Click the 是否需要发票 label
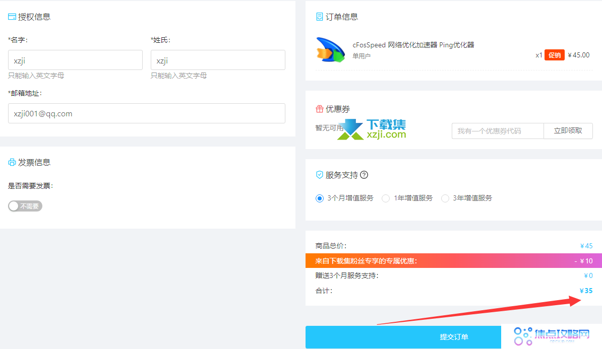This screenshot has width=602, height=349. click(30, 186)
